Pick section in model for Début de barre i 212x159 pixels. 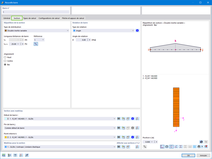point(137,119)
